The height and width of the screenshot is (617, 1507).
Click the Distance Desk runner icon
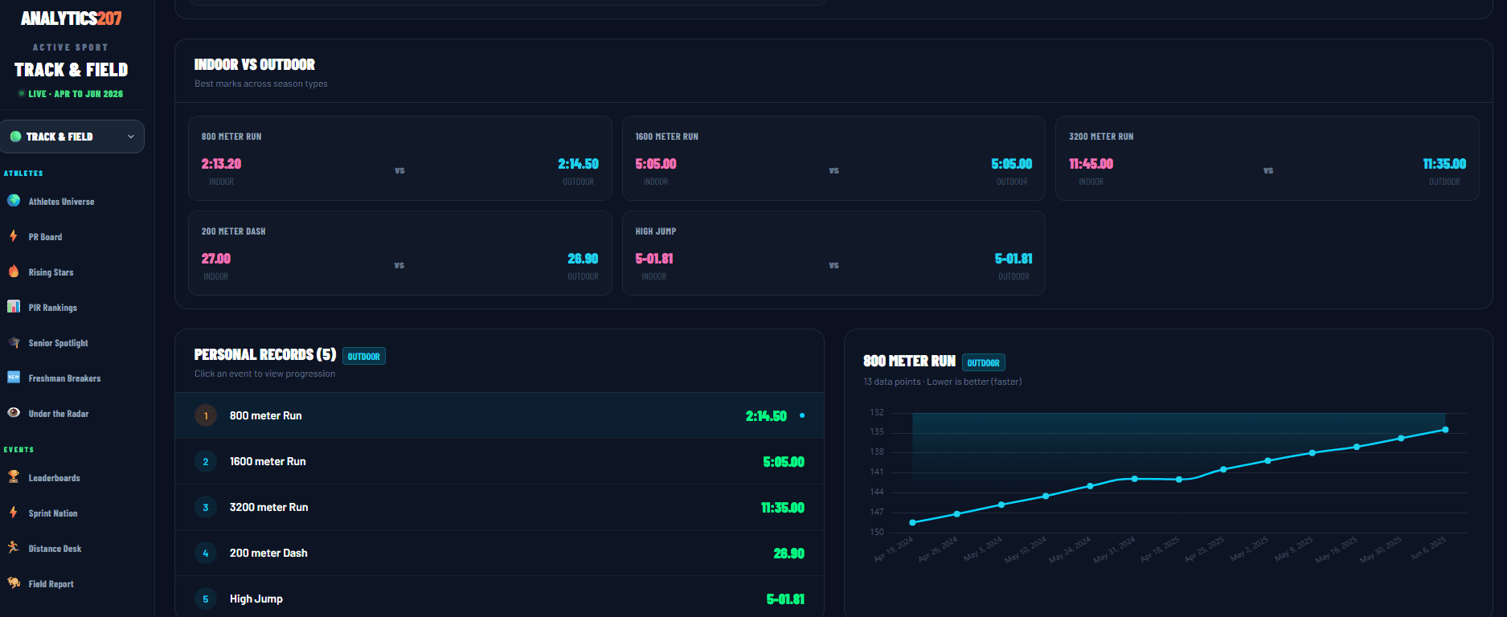point(14,548)
